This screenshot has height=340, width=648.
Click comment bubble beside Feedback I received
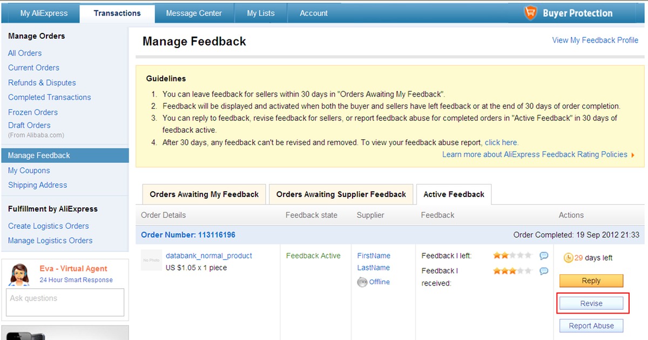544,271
